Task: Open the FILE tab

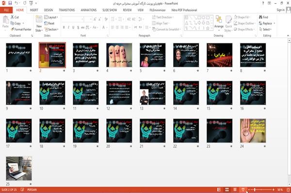Action: point(6,10)
